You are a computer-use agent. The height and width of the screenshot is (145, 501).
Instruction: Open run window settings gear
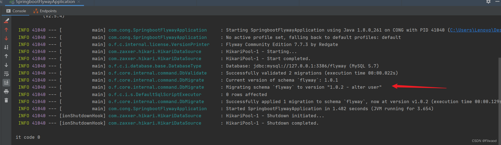click(488, 2)
